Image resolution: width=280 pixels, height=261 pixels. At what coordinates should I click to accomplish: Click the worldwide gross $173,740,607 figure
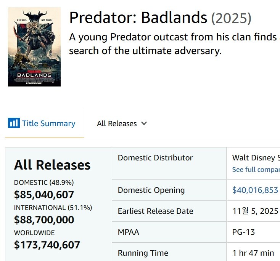tap(47, 245)
